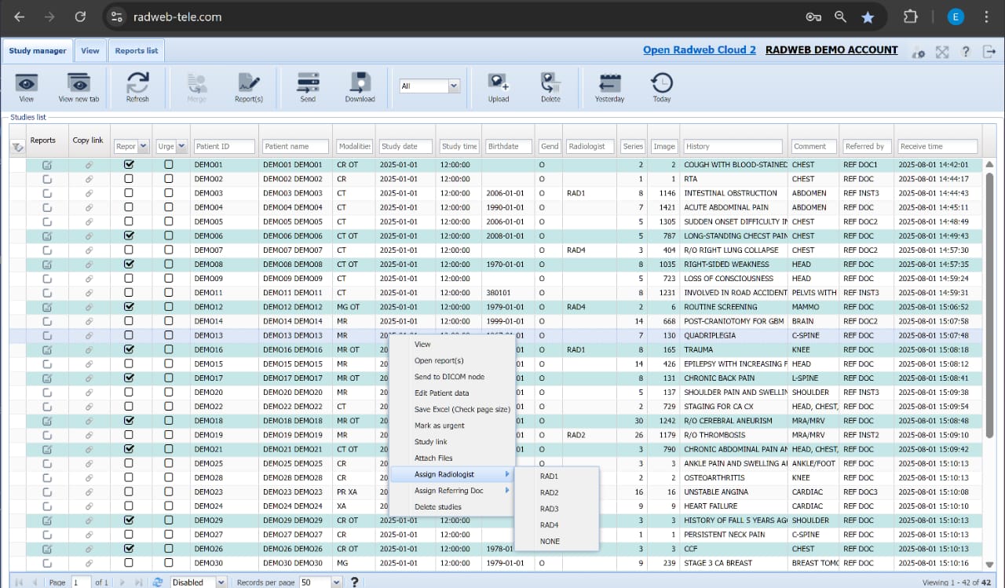Open the report icon for DEMO06
1005x588 pixels.
click(x=47, y=236)
